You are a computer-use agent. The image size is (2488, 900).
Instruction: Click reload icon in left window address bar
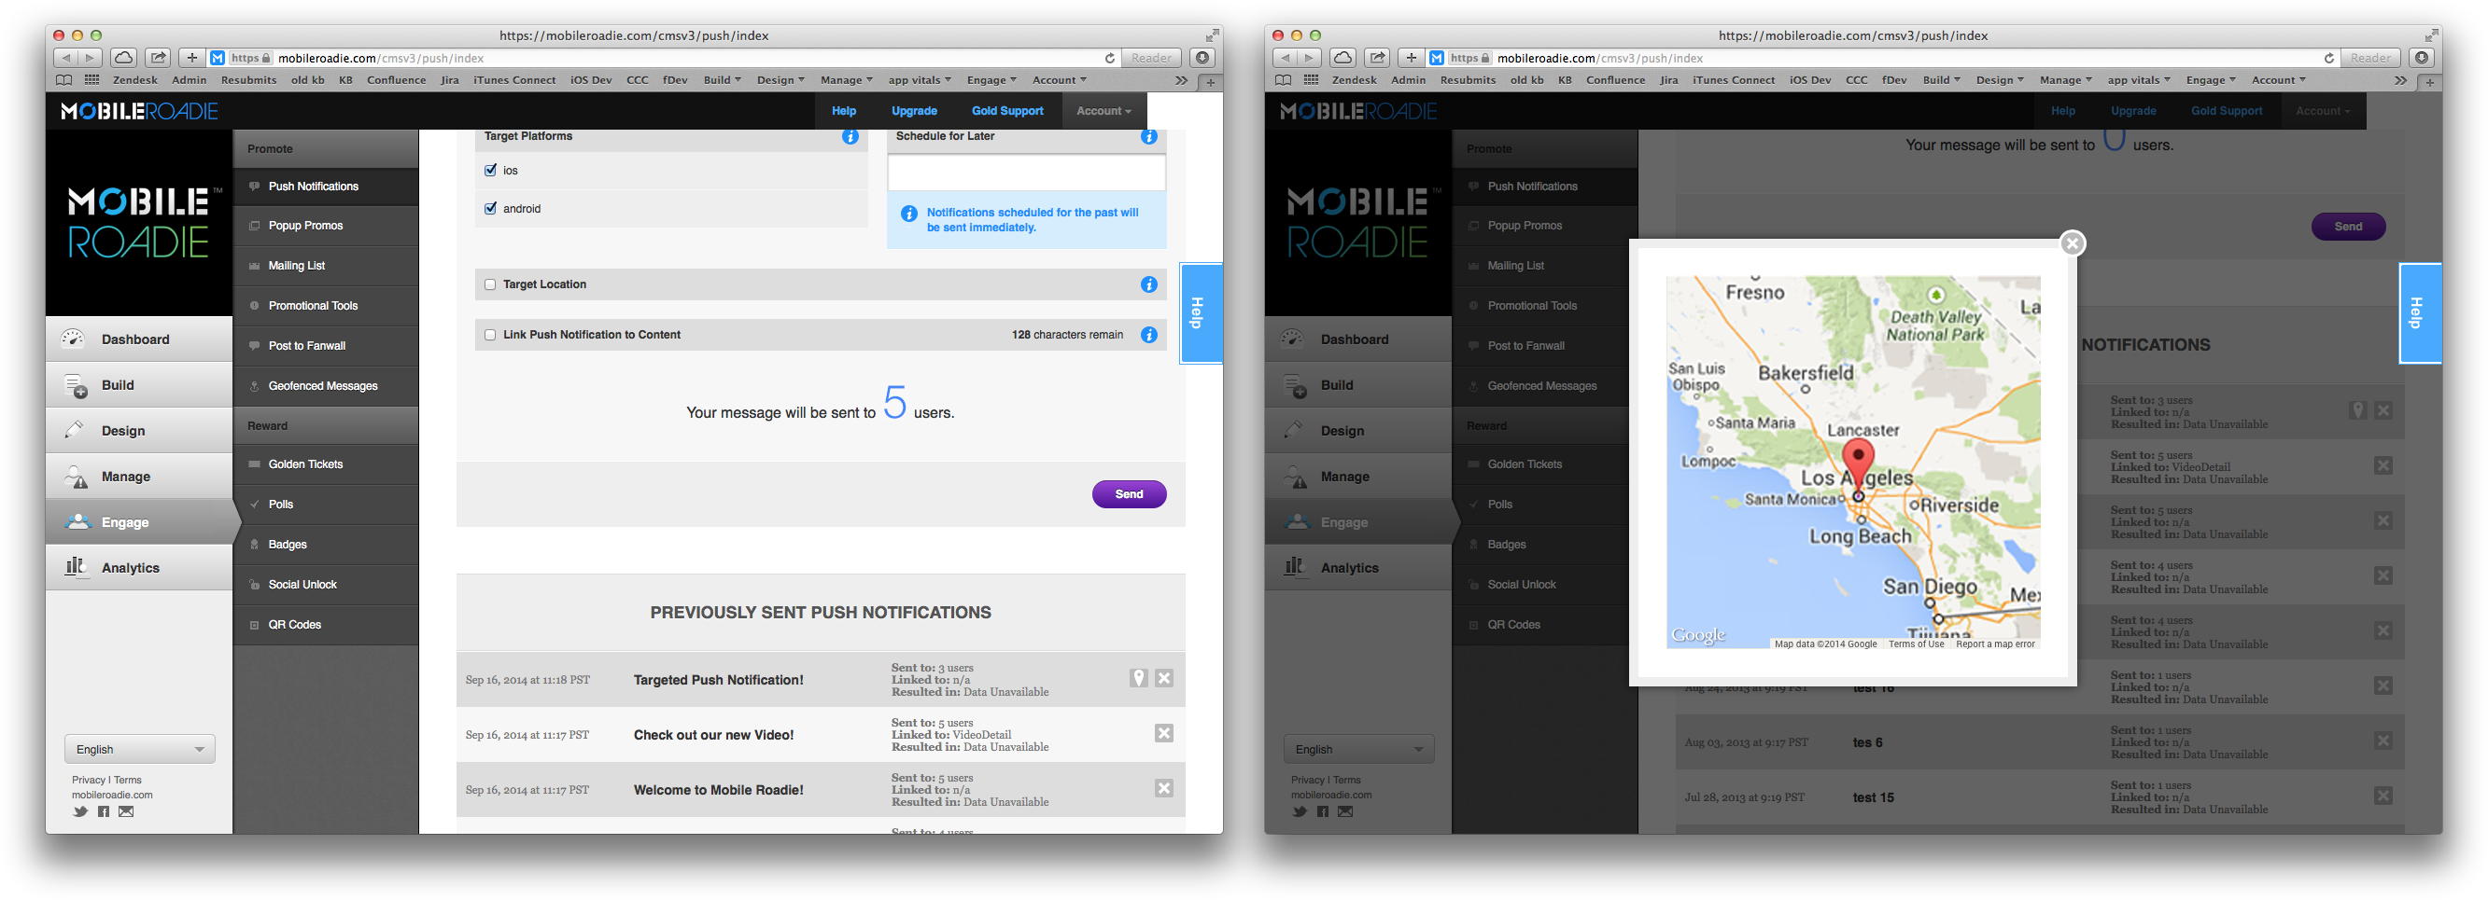(1110, 58)
